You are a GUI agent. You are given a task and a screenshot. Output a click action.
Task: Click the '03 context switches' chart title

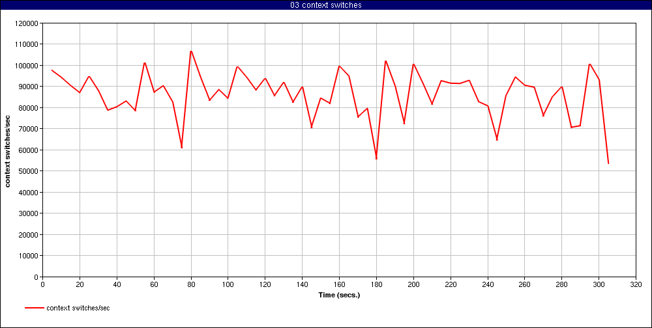pos(326,5)
